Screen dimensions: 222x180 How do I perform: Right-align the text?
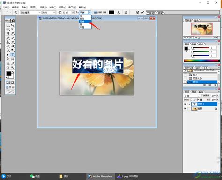[x=104, y=12]
